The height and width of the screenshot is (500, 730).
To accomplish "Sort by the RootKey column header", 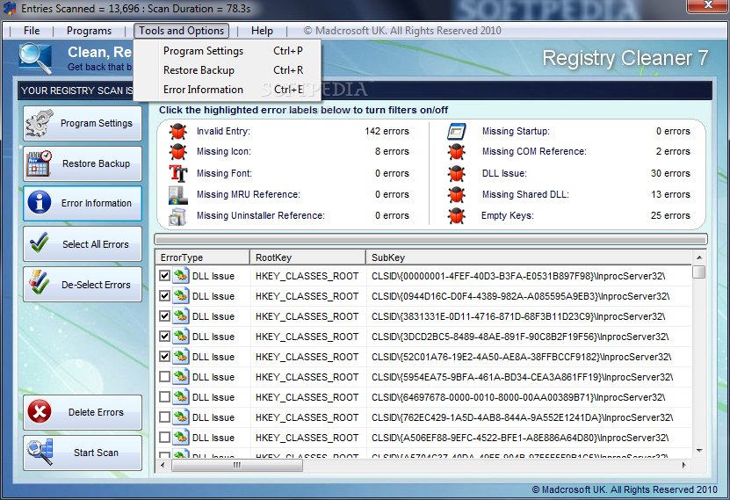I will pos(307,257).
